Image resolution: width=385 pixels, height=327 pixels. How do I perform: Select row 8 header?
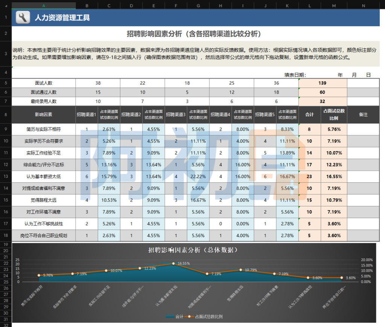coord(6,115)
